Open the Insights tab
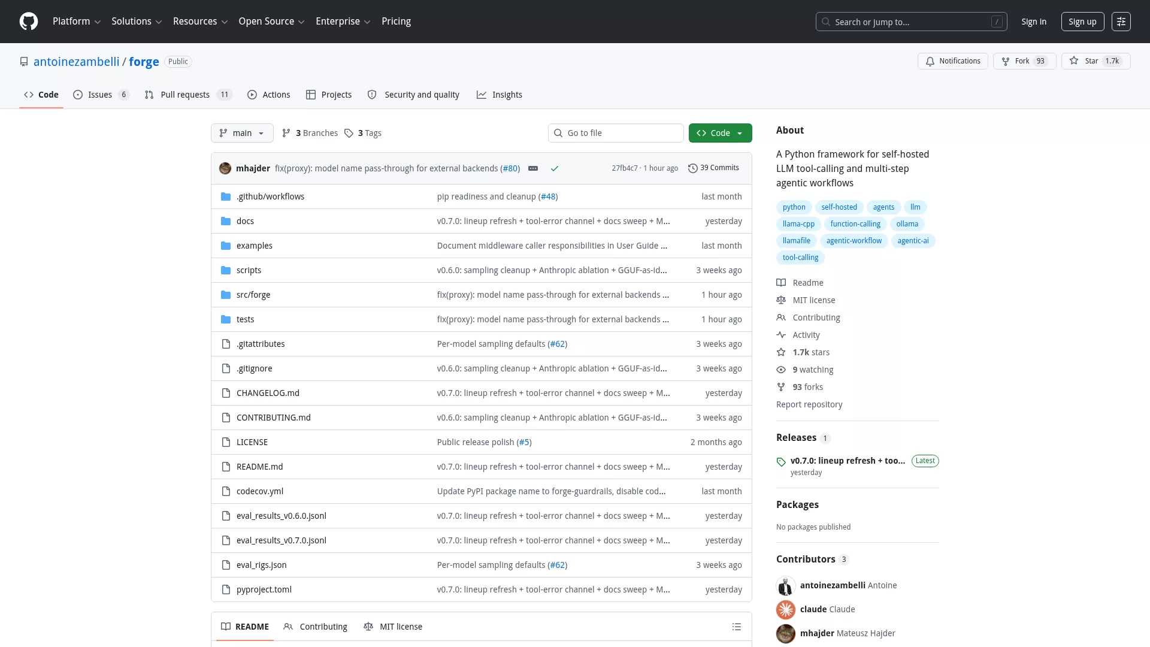 point(500,95)
